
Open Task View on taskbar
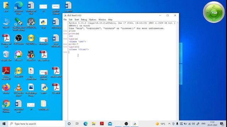[x=77, y=124]
